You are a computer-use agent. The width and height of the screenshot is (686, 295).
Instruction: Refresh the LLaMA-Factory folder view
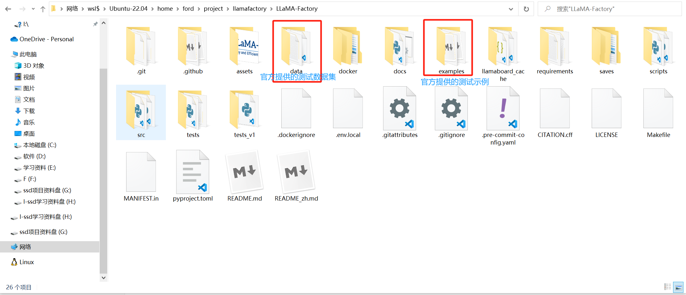pos(526,9)
